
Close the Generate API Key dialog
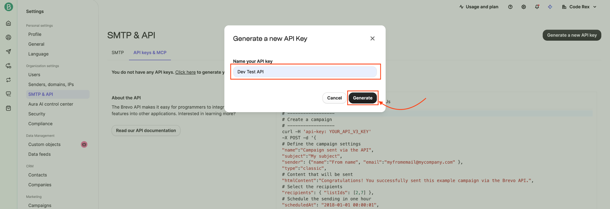pos(372,38)
